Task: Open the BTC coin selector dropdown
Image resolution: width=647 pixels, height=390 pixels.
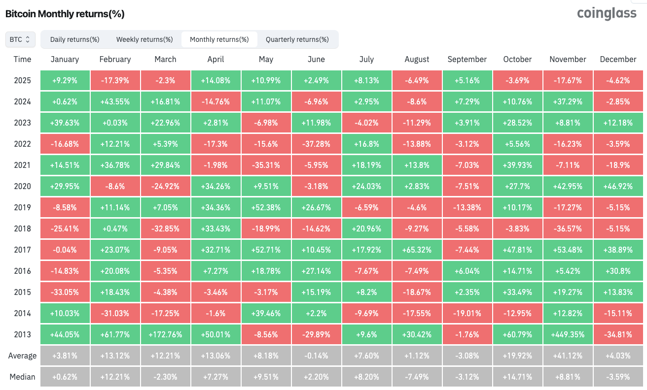Action: [x=20, y=39]
